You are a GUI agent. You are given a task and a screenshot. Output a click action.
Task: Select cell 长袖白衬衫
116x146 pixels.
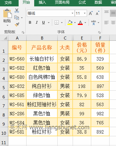click(x=42, y=59)
